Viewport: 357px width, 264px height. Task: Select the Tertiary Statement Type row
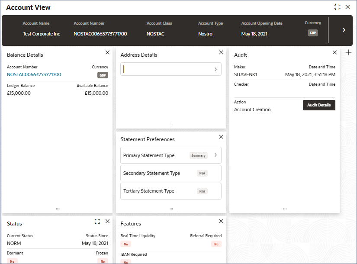coord(171,191)
